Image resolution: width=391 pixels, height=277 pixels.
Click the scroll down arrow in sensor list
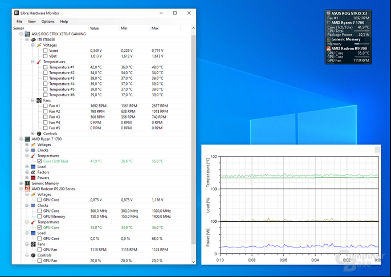pyautogui.click(x=194, y=262)
